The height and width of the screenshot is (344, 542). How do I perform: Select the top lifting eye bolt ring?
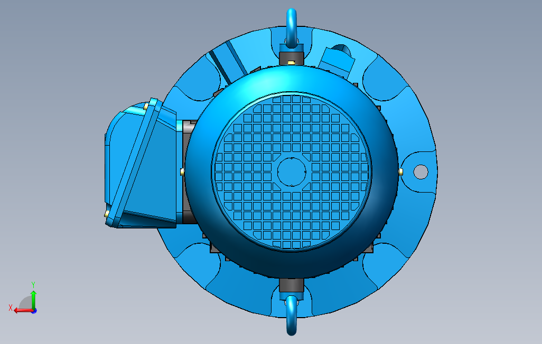click(x=292, y=28)
